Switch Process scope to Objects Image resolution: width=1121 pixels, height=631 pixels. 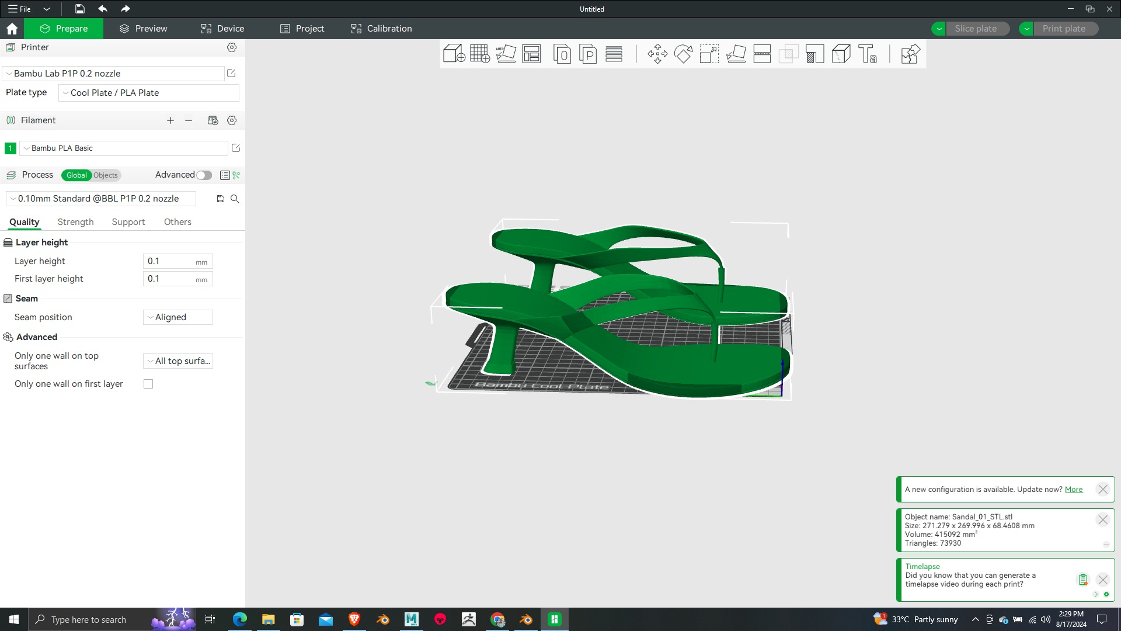click(x=106, y=175)
